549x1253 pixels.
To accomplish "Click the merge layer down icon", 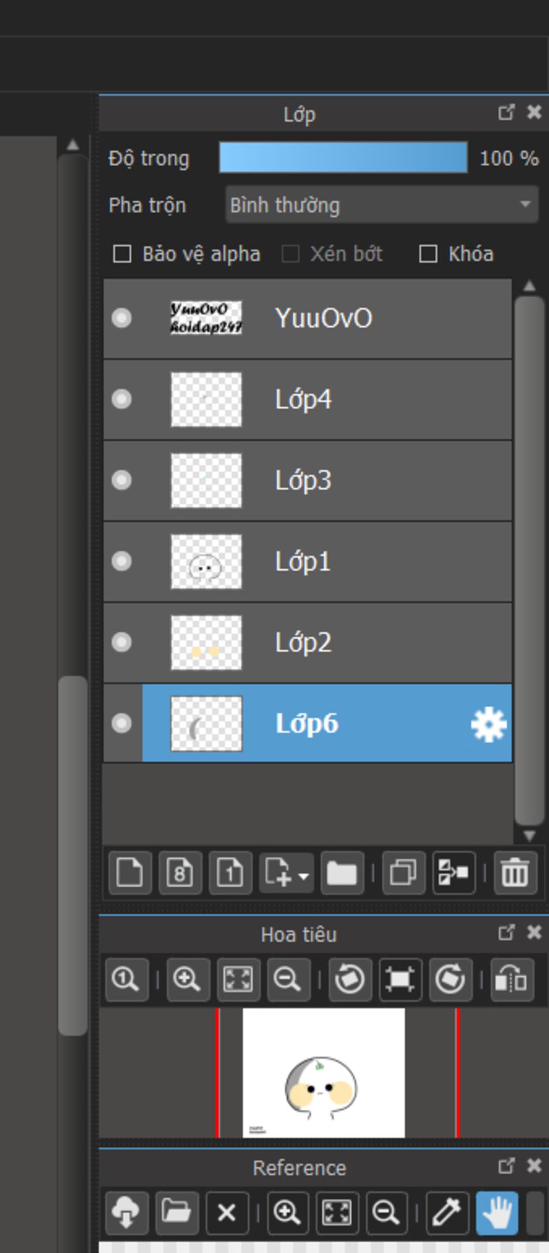I will point(454,873).
